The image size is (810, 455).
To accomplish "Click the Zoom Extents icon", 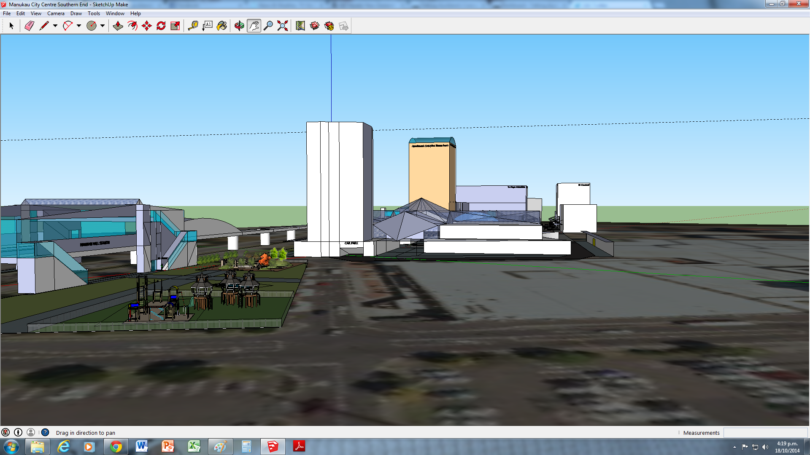I will pyautogui.click(x=283, y=26).
